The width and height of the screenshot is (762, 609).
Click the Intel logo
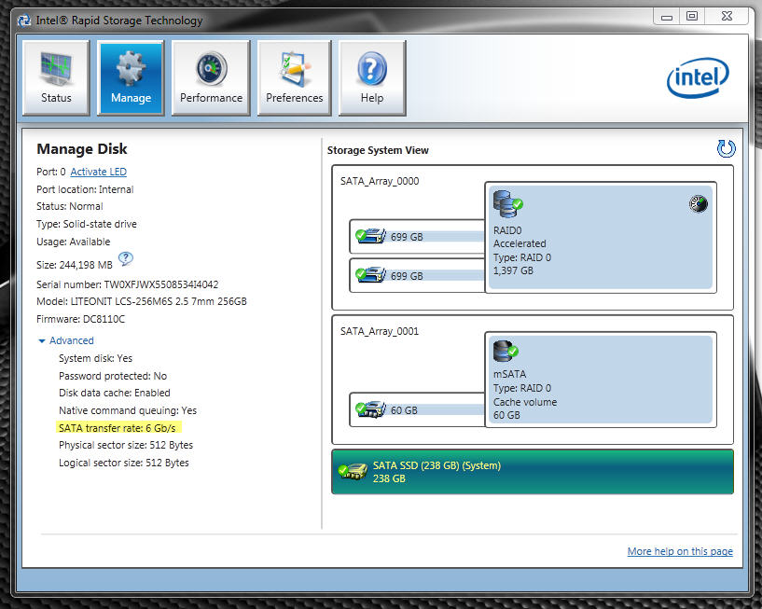[697, 78]
